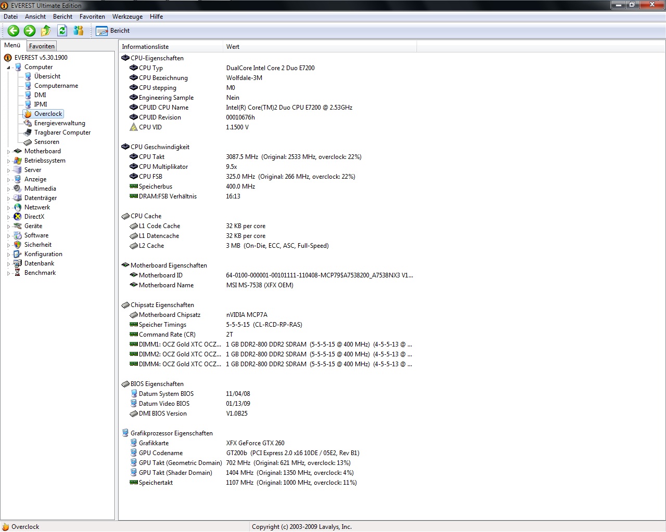Click the Wert column header
The image size is (666, 532).
pos(319,47)
